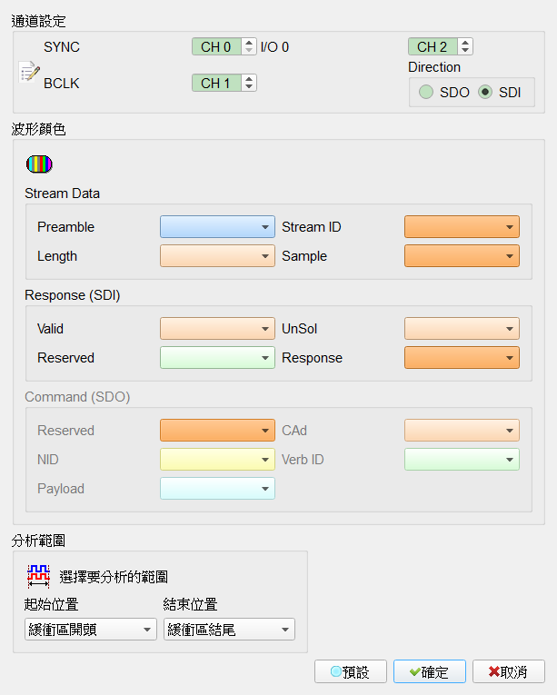557x695 pixels.
Task: Click the I/O 0 label
Action: (274, 47)
